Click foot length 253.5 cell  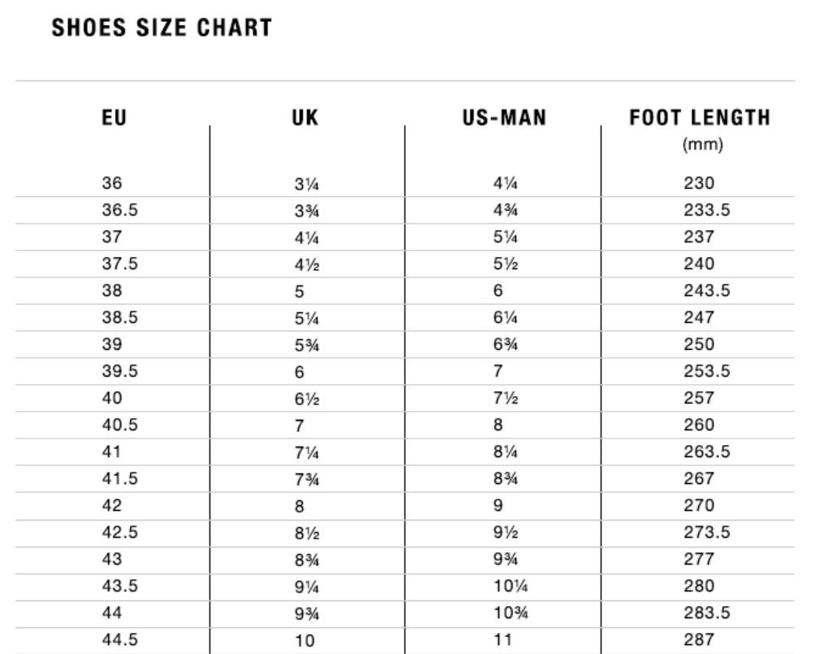coord(707,371)
